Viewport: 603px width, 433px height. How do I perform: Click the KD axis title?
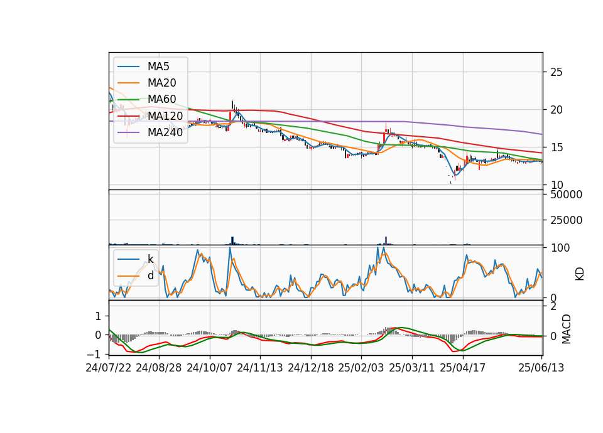580,274
